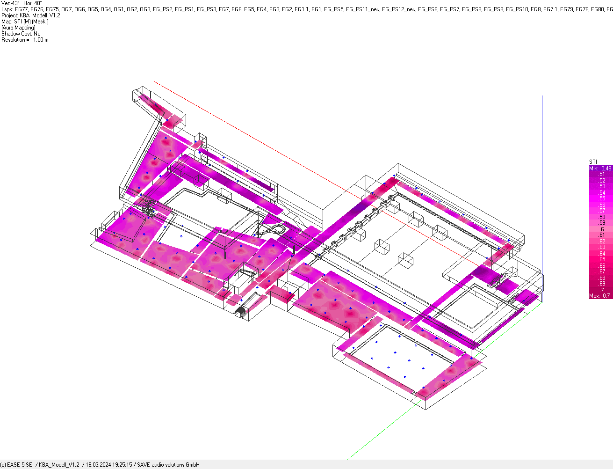Click the .55 STI legend band
Image resolution: width=613 pixels, height=469 pixels.
(x=600, y=198)
